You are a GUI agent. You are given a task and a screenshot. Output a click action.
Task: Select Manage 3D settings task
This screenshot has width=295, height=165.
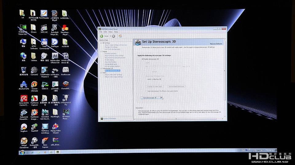pos(111,47)
